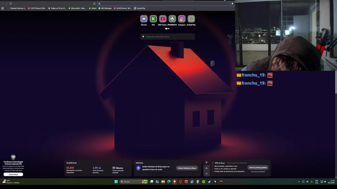Open the Discord shortcut tile

click(144, 19)
